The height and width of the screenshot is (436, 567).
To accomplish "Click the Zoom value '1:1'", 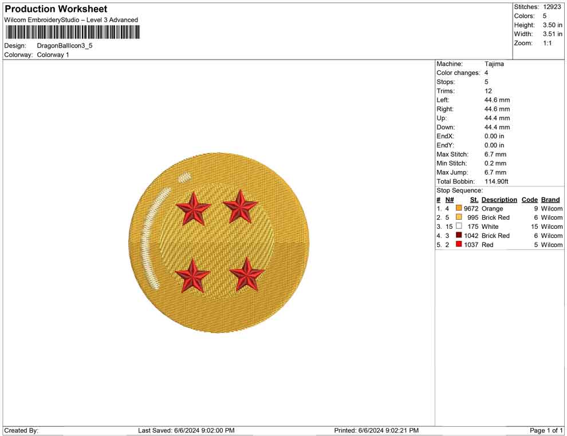I will 547,43.
